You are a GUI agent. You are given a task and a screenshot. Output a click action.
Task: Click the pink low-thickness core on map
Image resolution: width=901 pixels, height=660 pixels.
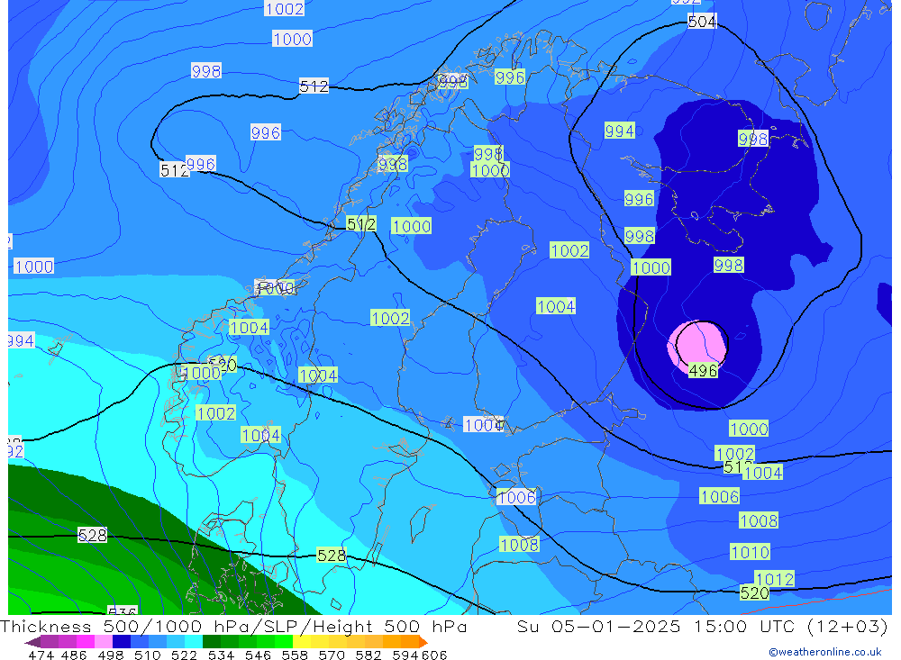pyautogui.click(x=696, y=344)
